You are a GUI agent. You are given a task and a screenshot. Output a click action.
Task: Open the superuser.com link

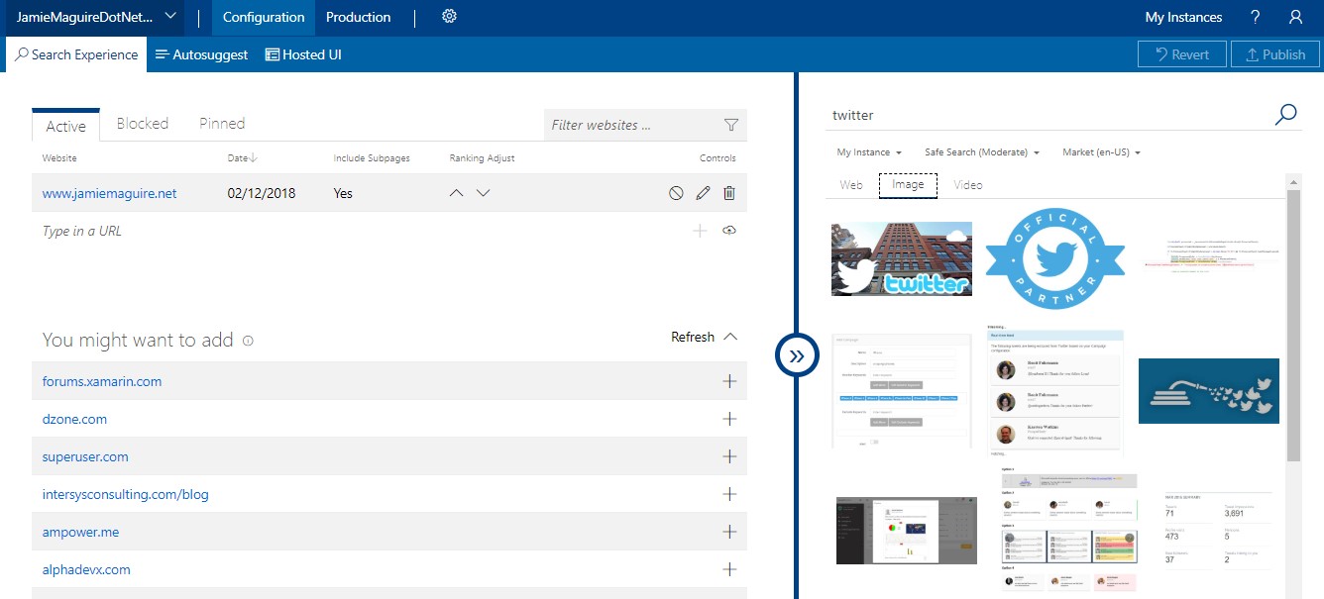(85, 456)
